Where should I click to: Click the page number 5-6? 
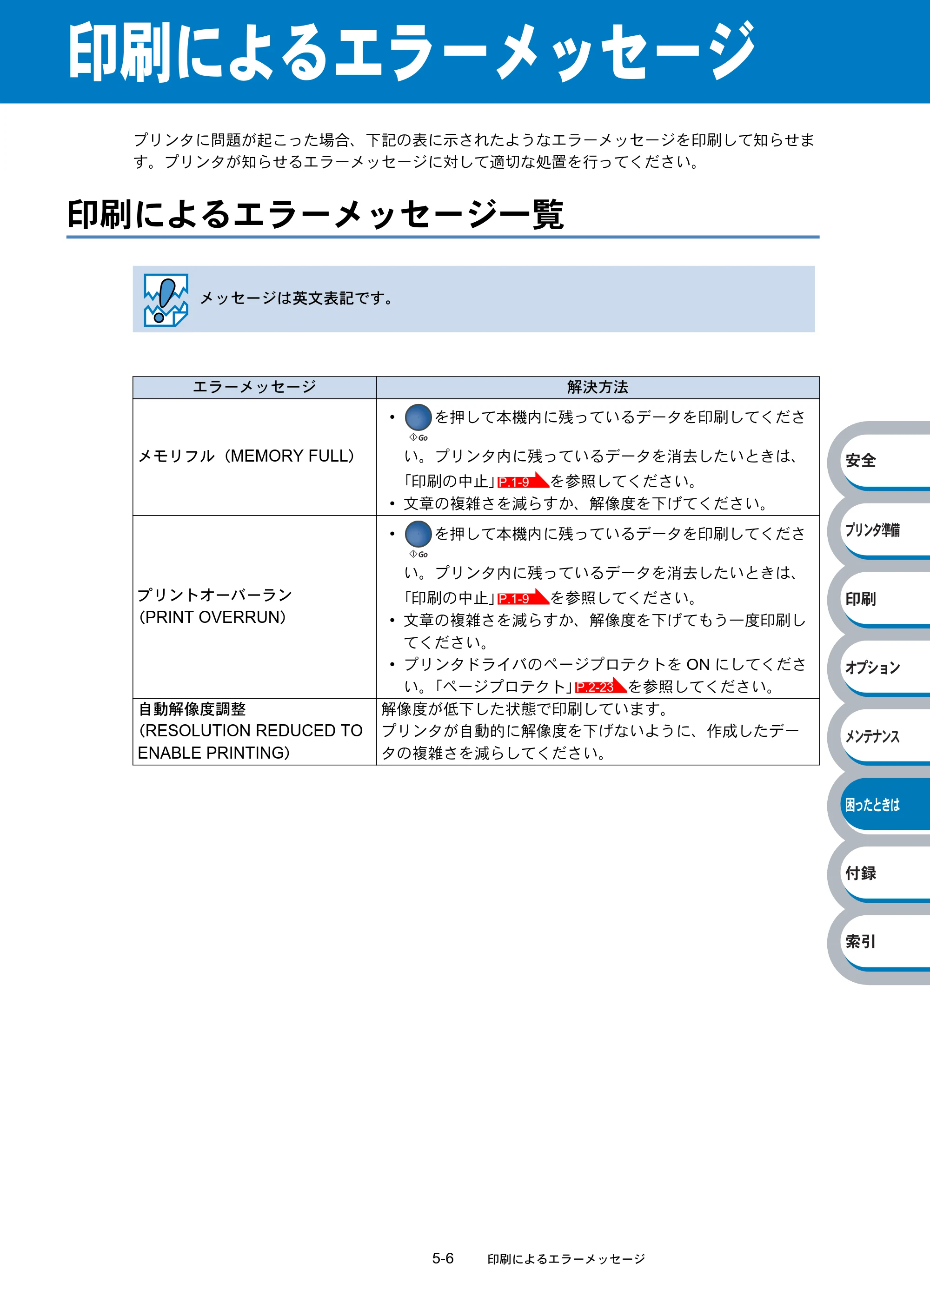point(443,1259)
